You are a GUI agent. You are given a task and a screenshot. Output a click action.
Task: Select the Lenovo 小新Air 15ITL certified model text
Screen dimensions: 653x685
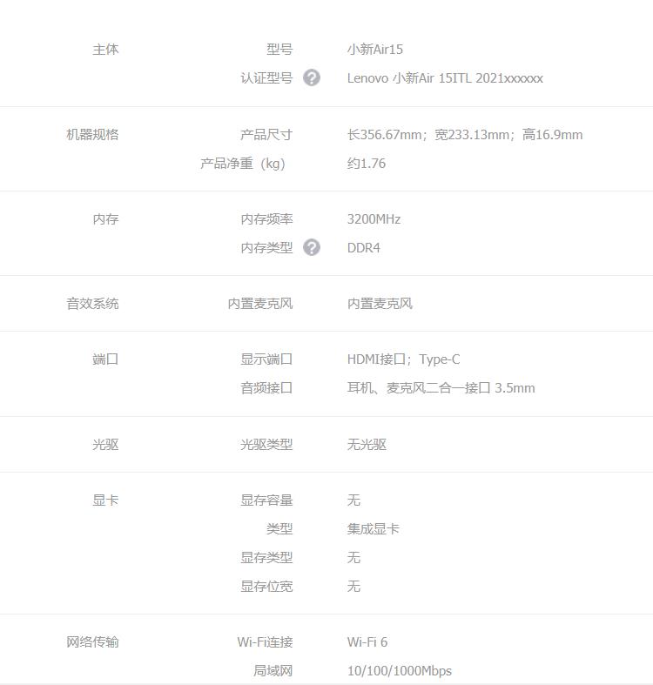tap(445, 78)
